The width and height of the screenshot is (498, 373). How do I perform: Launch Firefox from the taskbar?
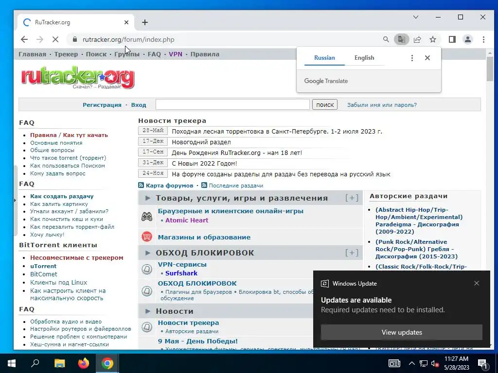click(84, 363)
